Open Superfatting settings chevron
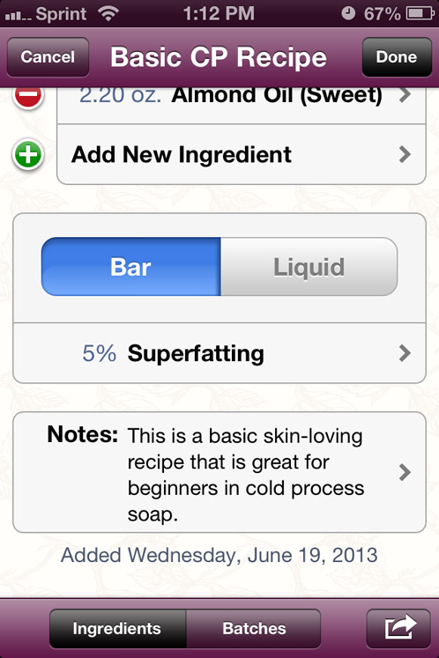This screenshot has width=439, height=658. tap(405, 353)
